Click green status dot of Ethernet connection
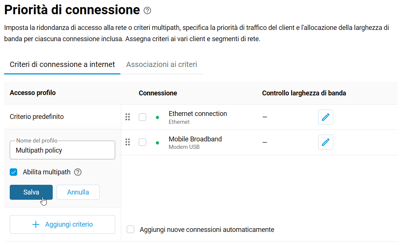 point(157,117)
